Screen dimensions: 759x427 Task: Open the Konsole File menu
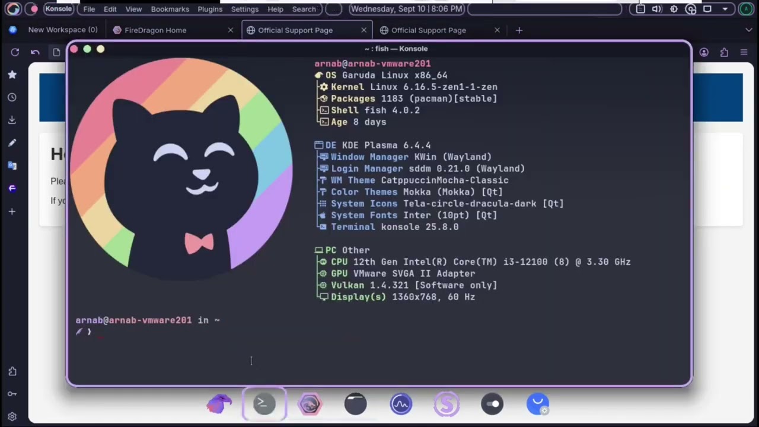89,9
